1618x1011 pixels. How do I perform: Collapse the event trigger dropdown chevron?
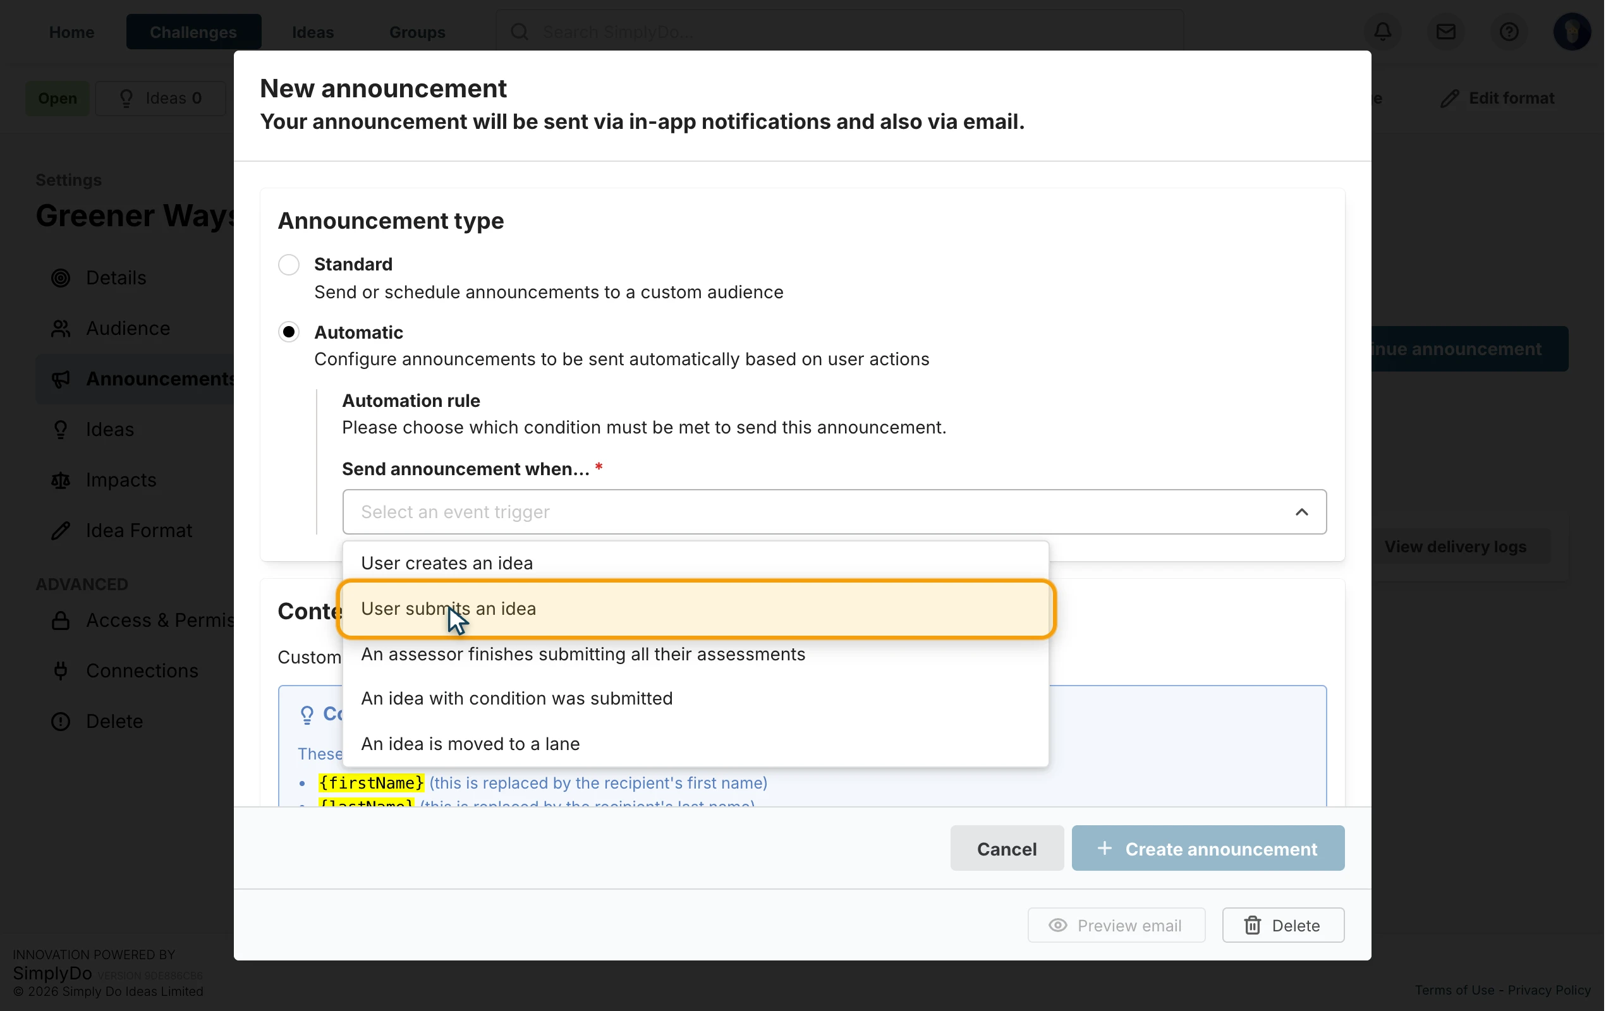tap(1302, 512)
